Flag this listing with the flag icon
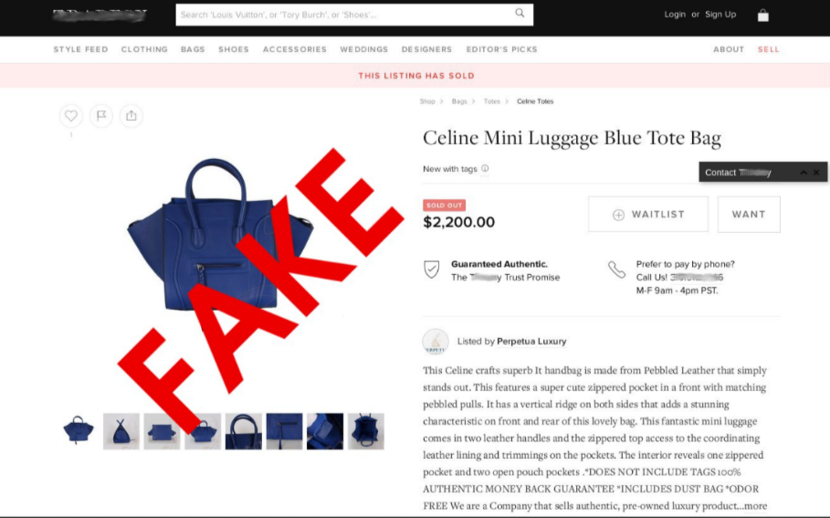830x518 pixels. (x=101, y=115)
